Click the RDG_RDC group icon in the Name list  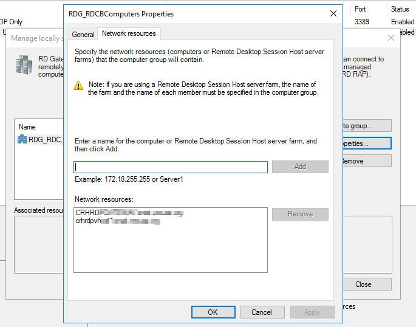pos(22,139)
